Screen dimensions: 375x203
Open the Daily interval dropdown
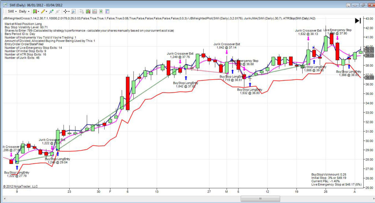pyautogui.click(x=24, y=11)
